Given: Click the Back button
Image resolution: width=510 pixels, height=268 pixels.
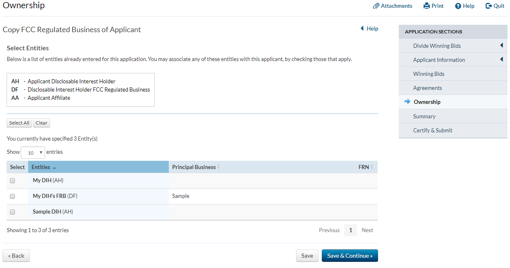Looking at the screenshot, I should (16, 256).
